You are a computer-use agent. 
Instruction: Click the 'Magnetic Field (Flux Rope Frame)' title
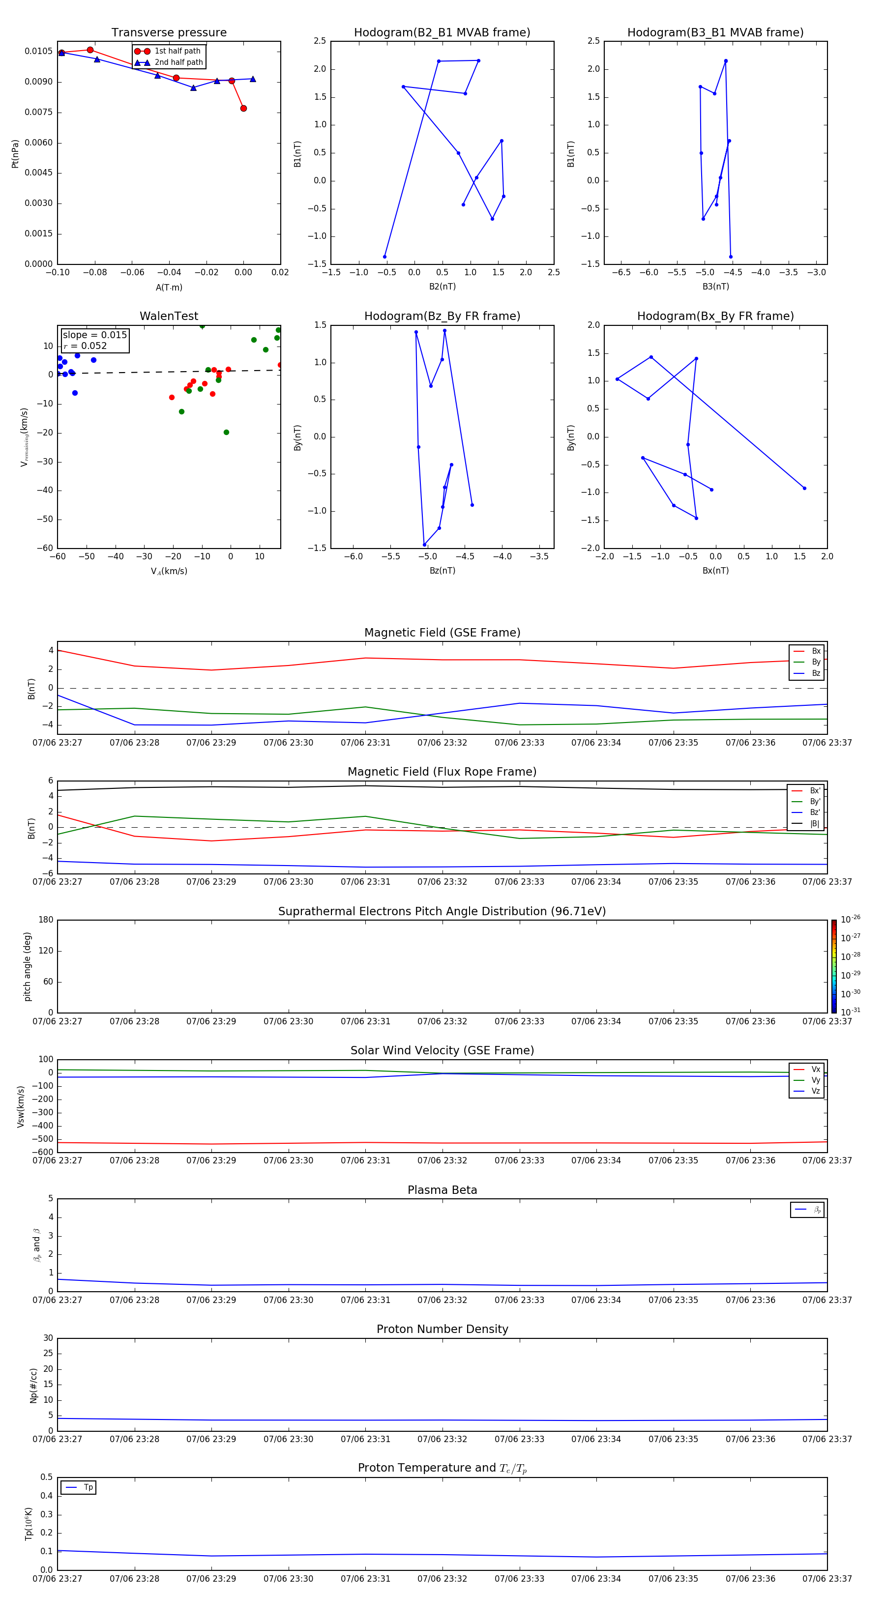tap(442, 772)
